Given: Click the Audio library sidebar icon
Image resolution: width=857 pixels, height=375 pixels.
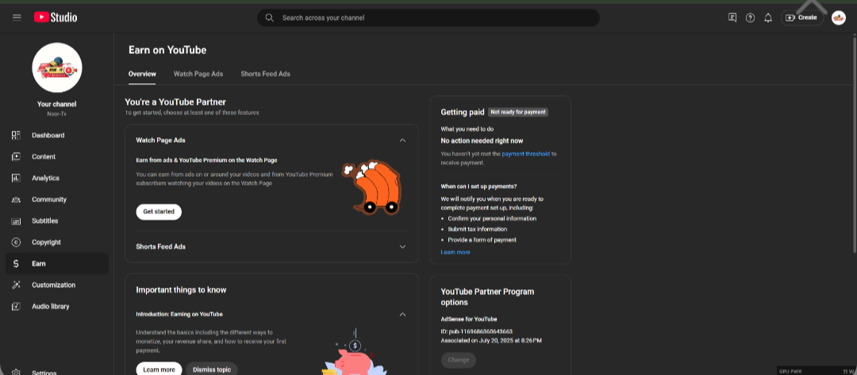Looking at the screenshot, I should pyautogui.click(x=16, y=306).
